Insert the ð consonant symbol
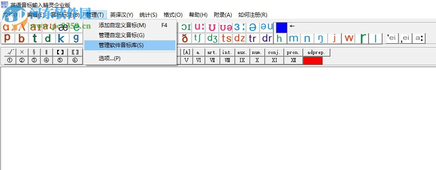The width and height of the screenshot is (436, 170). pos(185,38)
